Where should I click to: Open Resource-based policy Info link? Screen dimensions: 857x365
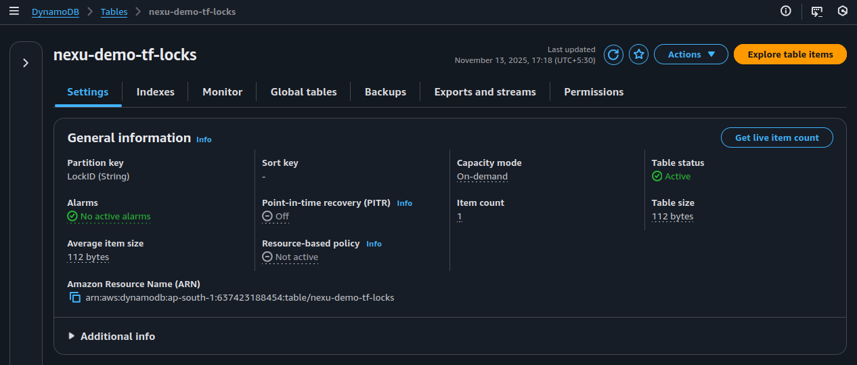(x=374, y=244)
